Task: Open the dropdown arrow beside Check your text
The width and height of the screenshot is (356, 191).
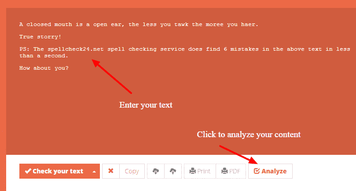Action: [x=94, y=172]
